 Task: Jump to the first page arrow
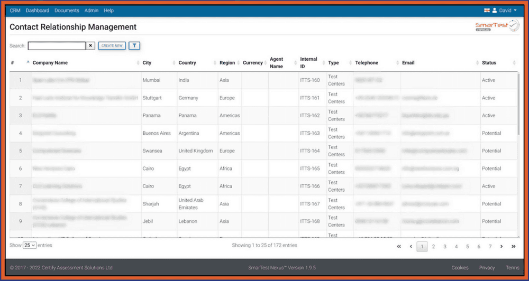[399, 247]
